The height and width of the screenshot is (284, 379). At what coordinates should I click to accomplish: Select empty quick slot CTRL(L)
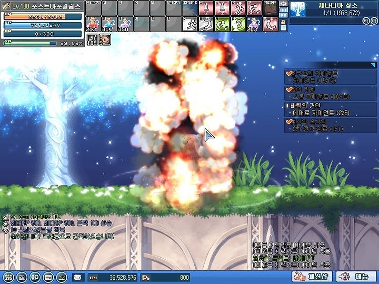click(93, 8)
